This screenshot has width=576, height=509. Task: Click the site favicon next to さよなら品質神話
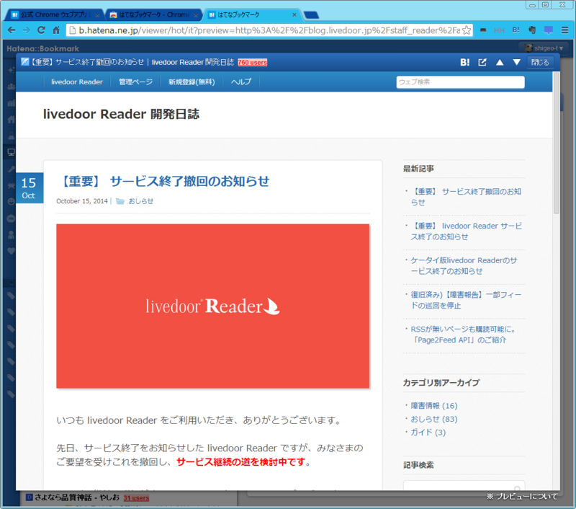click(x=27, y=497)
